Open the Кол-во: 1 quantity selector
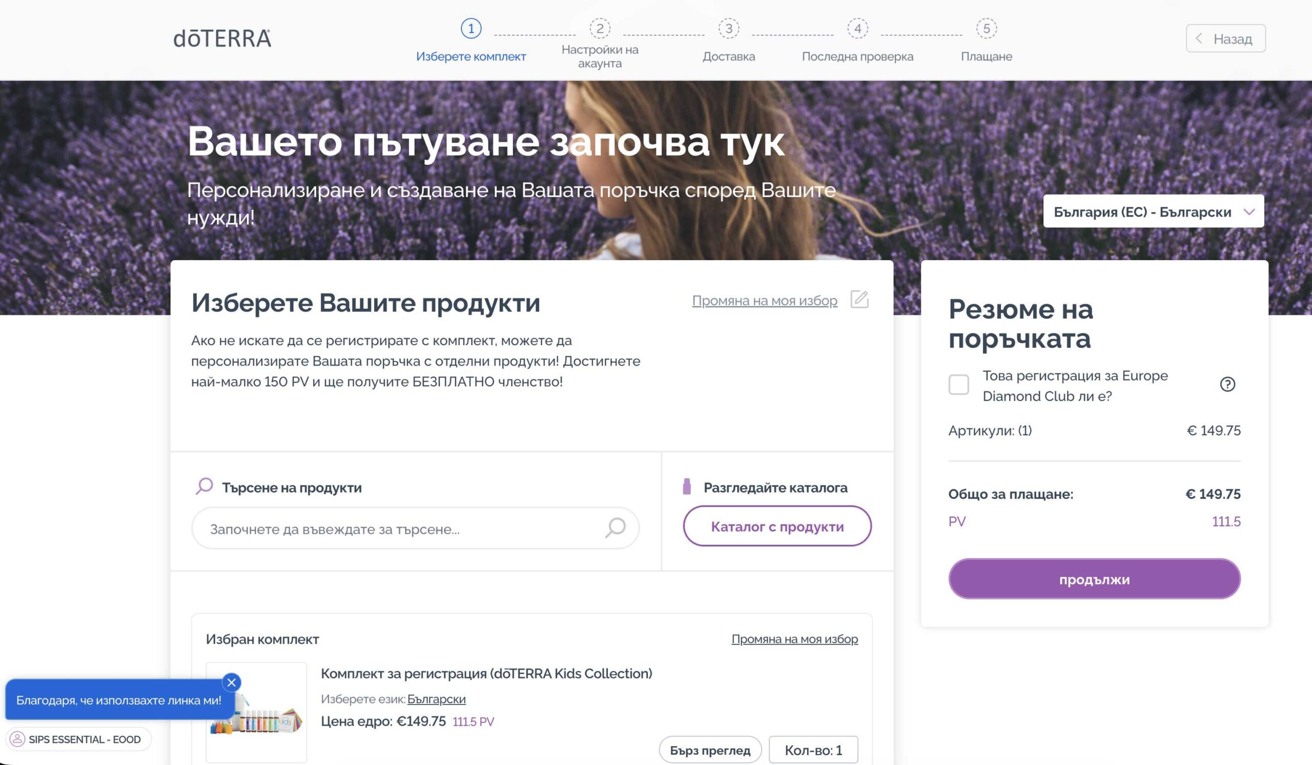 tap(813, 750)
